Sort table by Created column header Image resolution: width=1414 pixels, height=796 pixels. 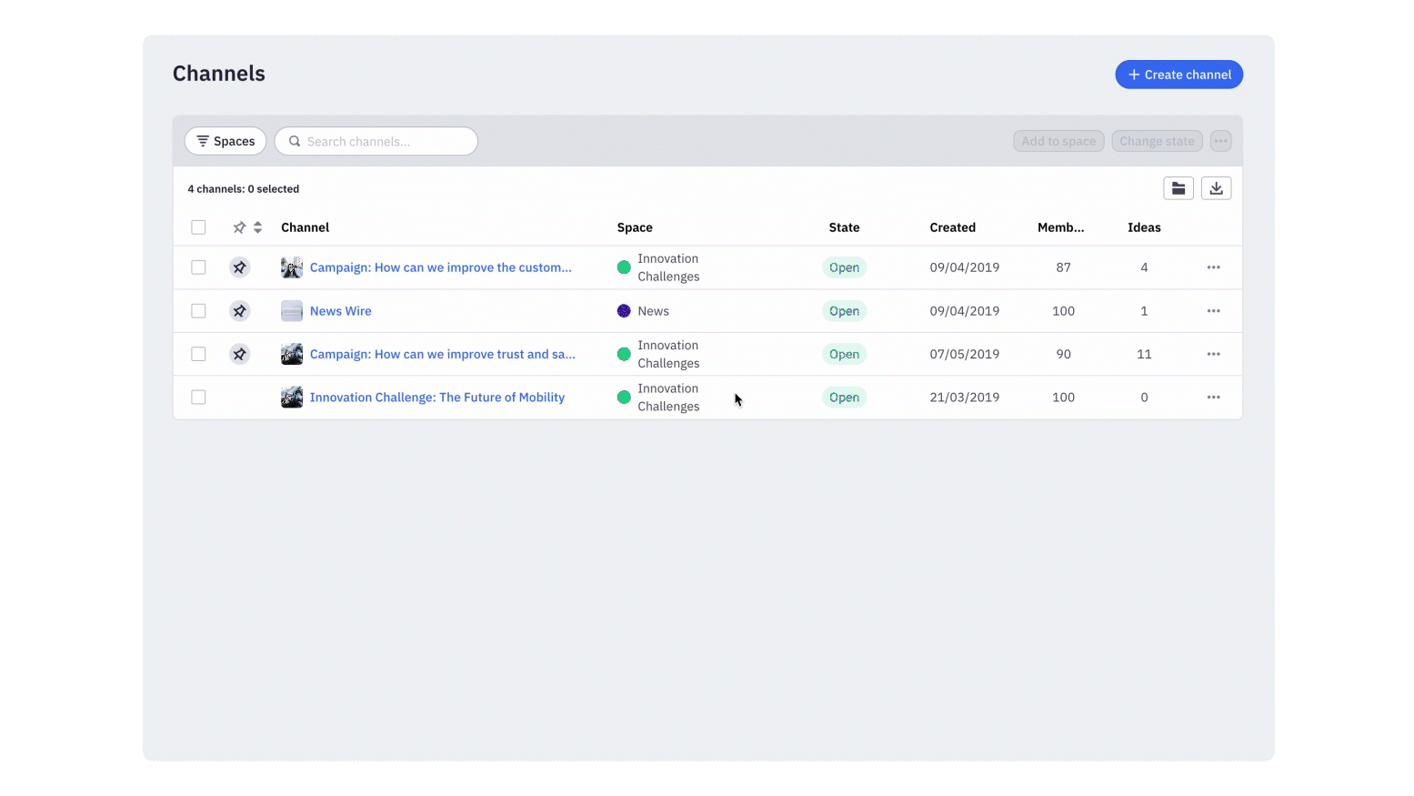tap(952, 227)
